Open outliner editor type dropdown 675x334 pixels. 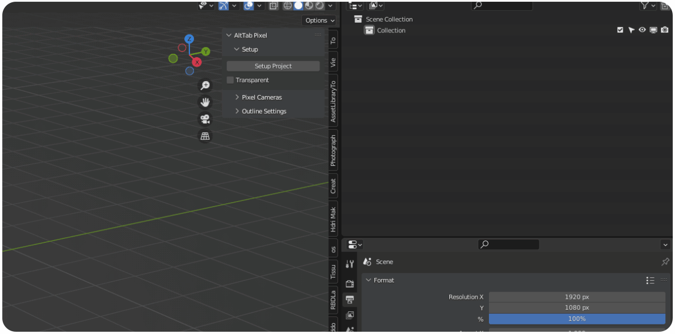[355, 5]
